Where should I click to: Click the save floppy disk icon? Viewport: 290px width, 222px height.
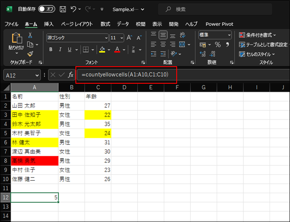pos(62,9)
